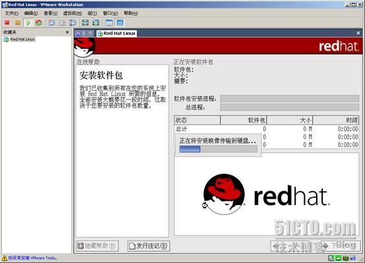Click the 收藏夹 sidebar title
Image resolution: width=365 pixels, height=263 pixels.
click(x=9, y=32)
